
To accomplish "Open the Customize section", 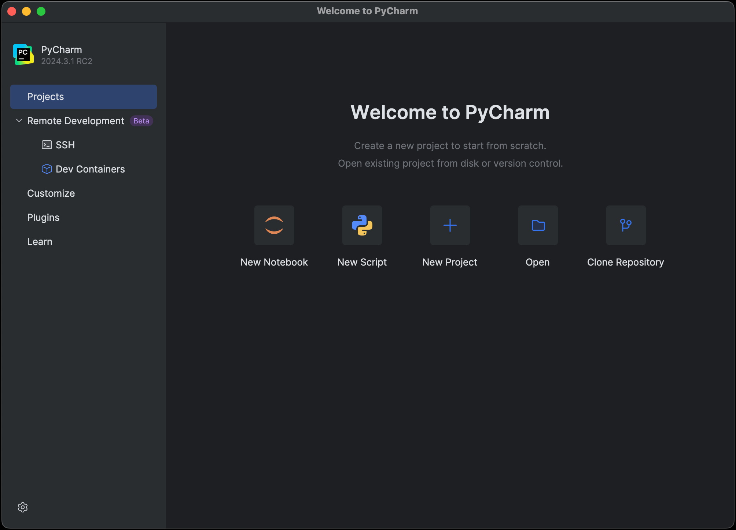I will (51, 193).
